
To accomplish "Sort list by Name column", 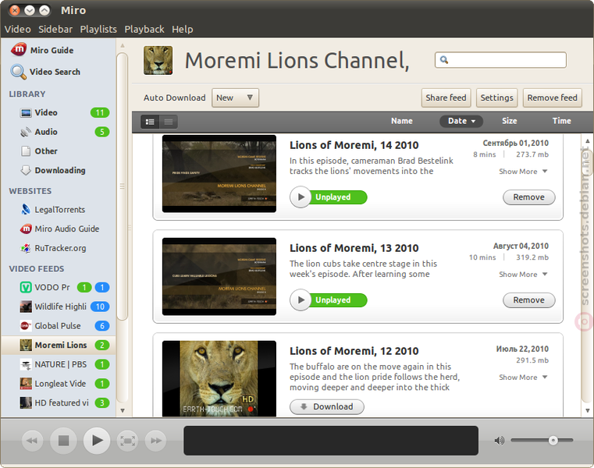I will [401, 121].
